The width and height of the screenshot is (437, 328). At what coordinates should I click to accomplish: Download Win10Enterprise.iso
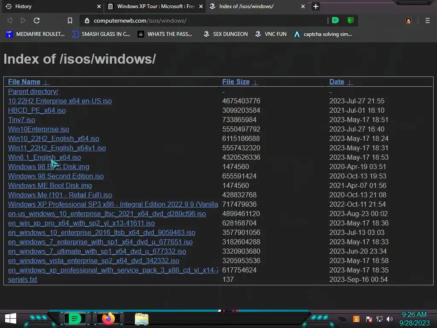pyautogui.click(x=38, y=129)
